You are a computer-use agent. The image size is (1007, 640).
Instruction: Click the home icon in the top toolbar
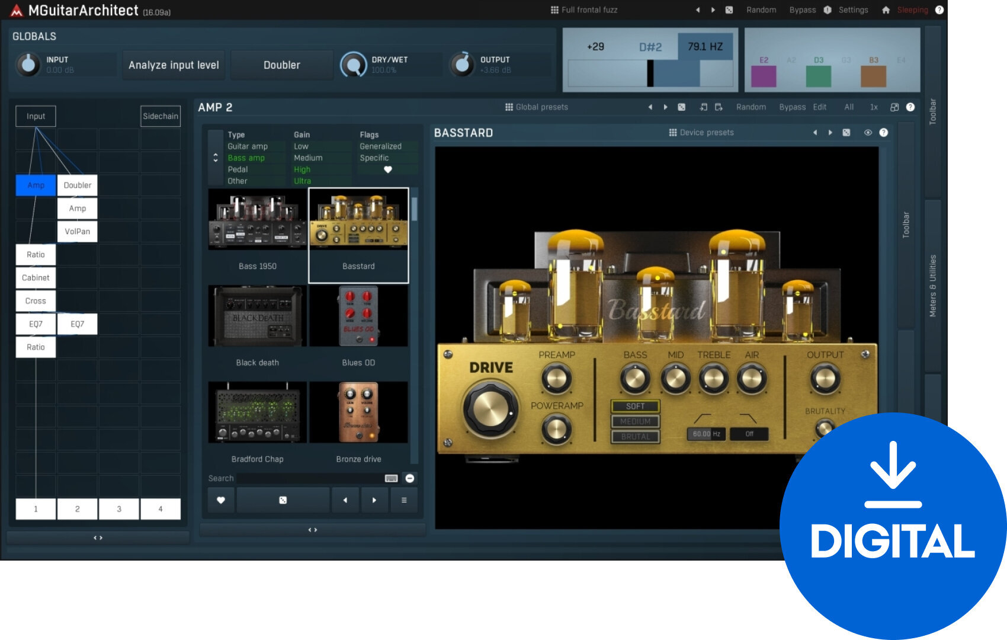click(887, 10)
